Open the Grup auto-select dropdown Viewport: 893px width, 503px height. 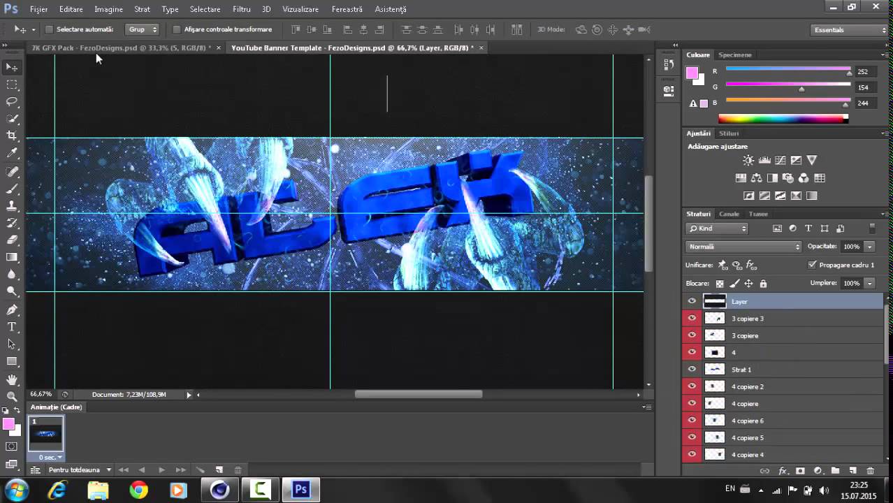(x=143, y=29)
